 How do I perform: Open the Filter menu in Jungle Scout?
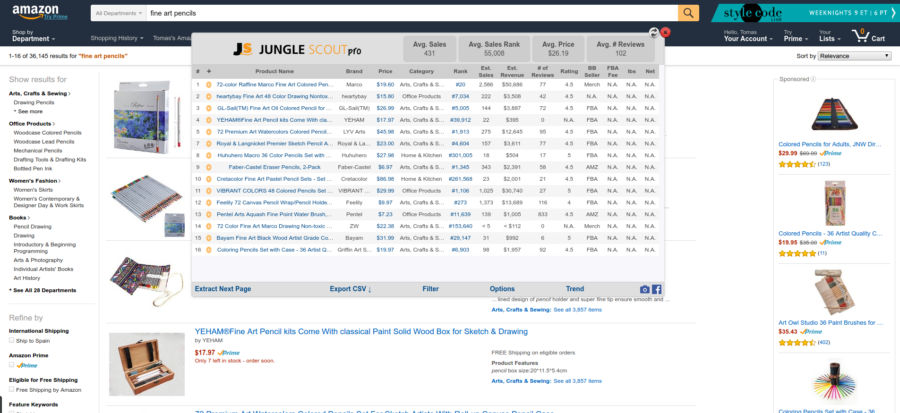coord(430,289)
